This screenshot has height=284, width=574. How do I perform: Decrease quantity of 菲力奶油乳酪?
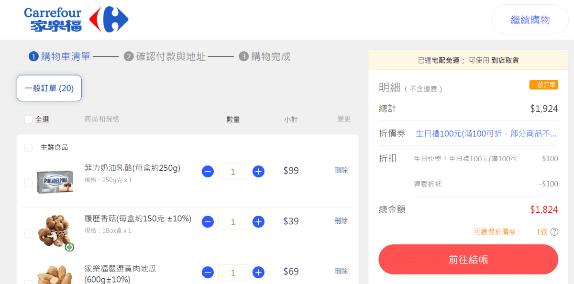point(208,171)
